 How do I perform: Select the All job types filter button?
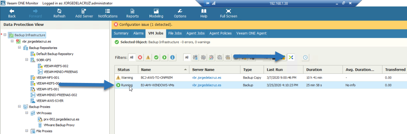point(187,57)
